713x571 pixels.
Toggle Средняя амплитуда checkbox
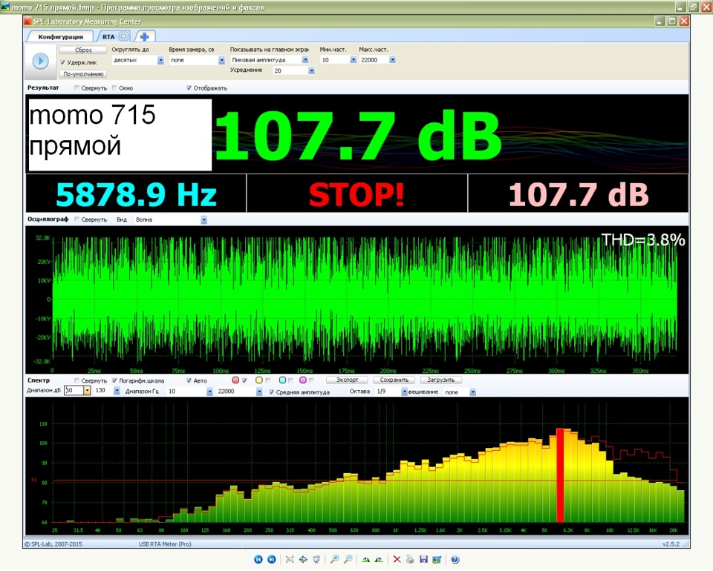(272, 392)
